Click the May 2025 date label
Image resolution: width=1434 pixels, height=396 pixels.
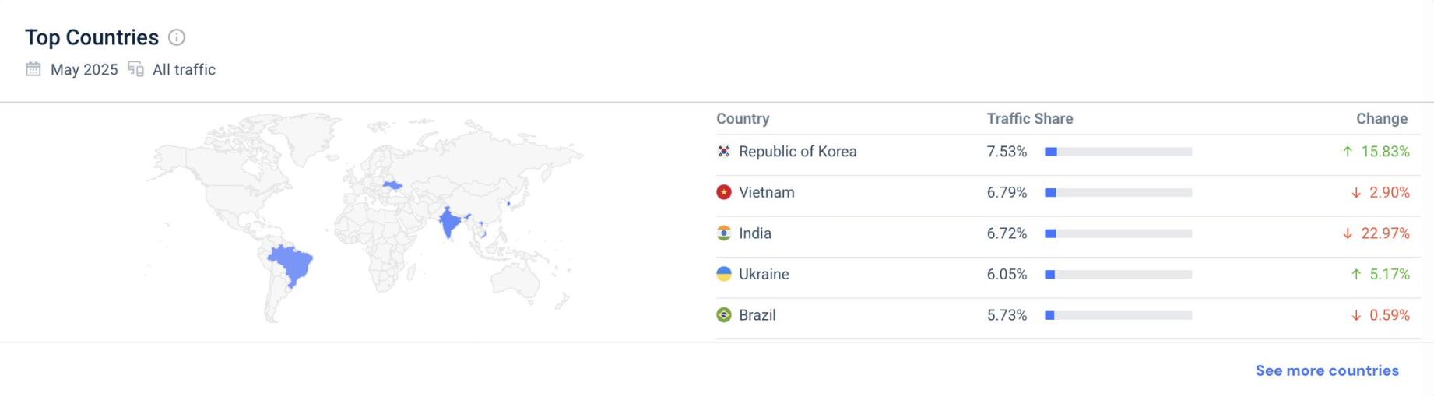tap(84, 69)
